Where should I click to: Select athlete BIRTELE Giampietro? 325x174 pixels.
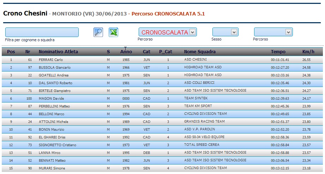click(54, 91)
